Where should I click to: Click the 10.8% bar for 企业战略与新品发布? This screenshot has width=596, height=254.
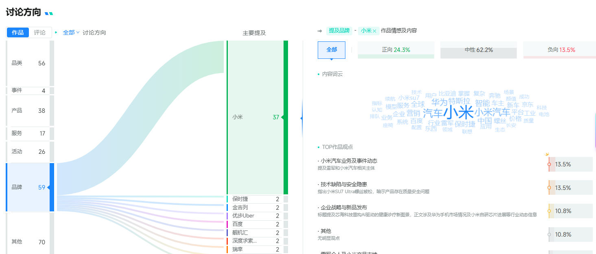coord(570,211)
